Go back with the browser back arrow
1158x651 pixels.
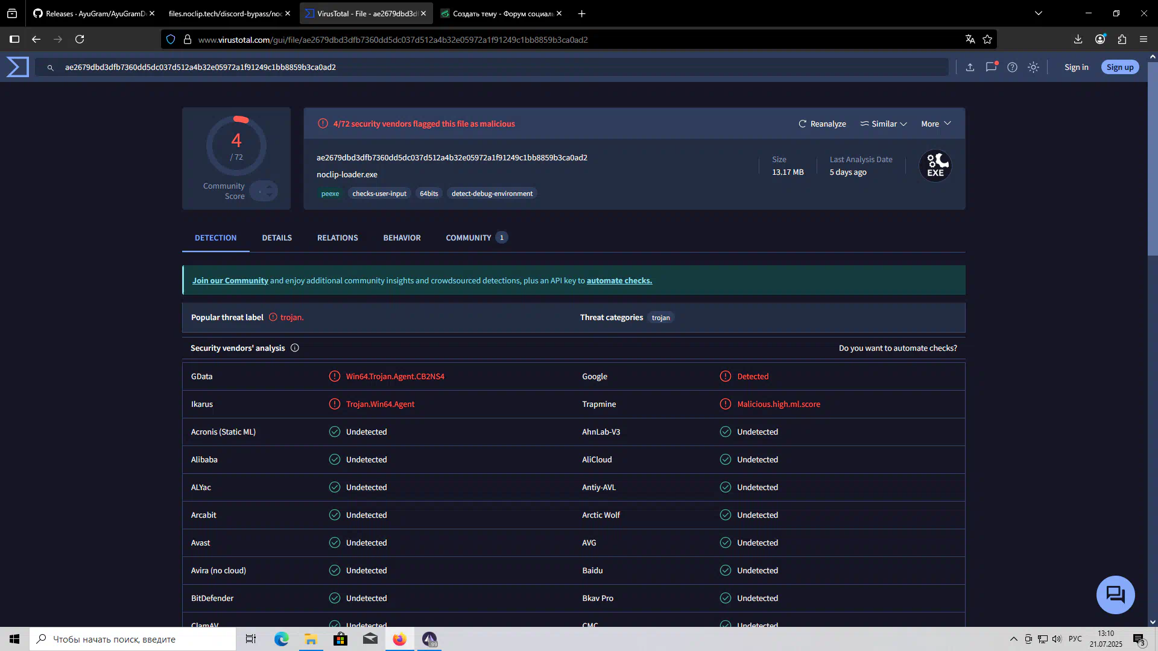[36, 40]
